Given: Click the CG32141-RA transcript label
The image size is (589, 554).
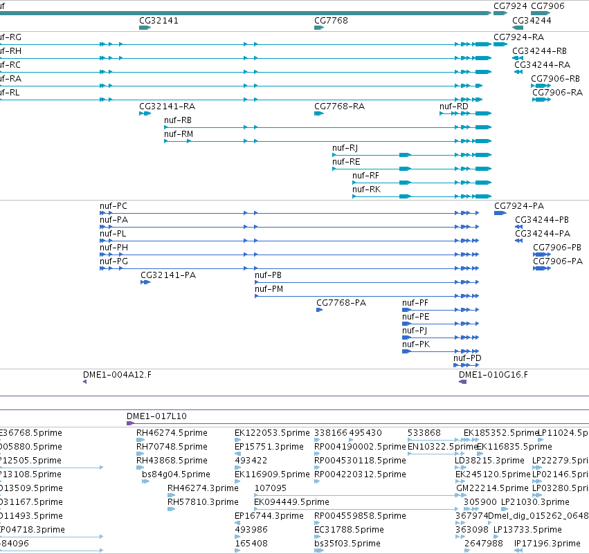Looking at the screenshot, I should tap(167, 107).
